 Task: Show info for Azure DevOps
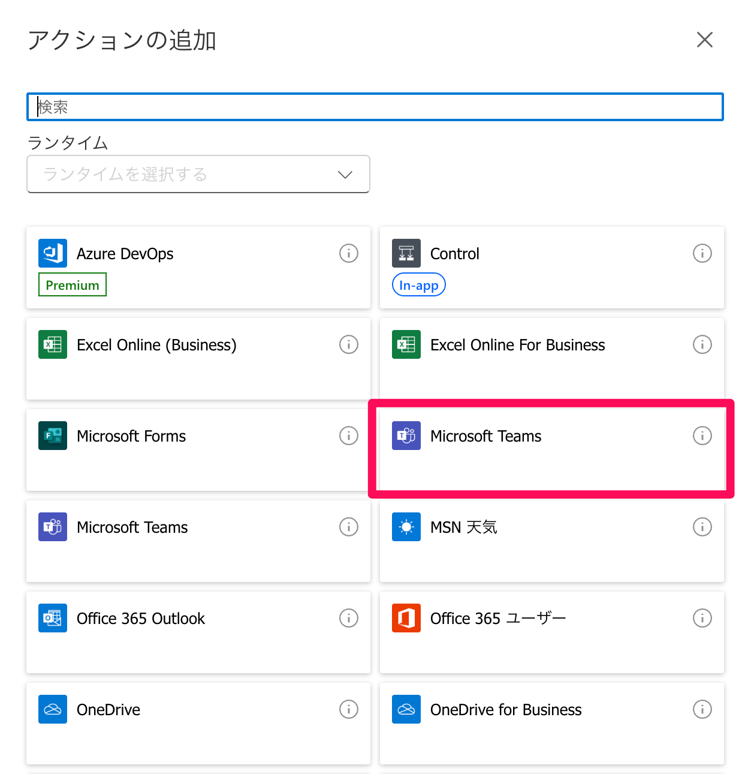coord(349,253)
